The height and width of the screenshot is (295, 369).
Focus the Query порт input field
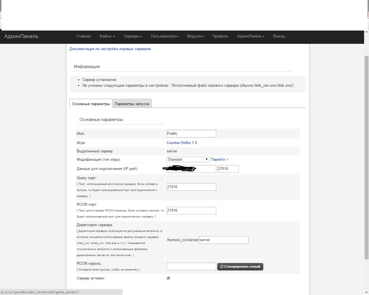pyautogui.click(x=191, y=187)
